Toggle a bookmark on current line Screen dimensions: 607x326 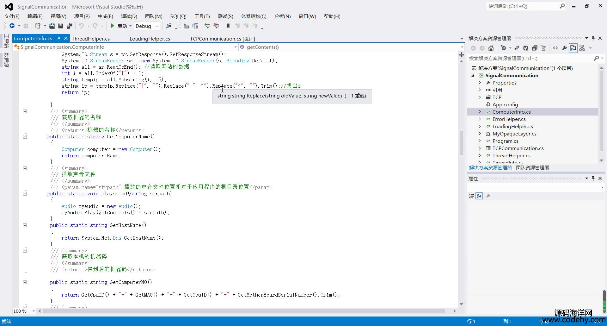coord(228,26)
